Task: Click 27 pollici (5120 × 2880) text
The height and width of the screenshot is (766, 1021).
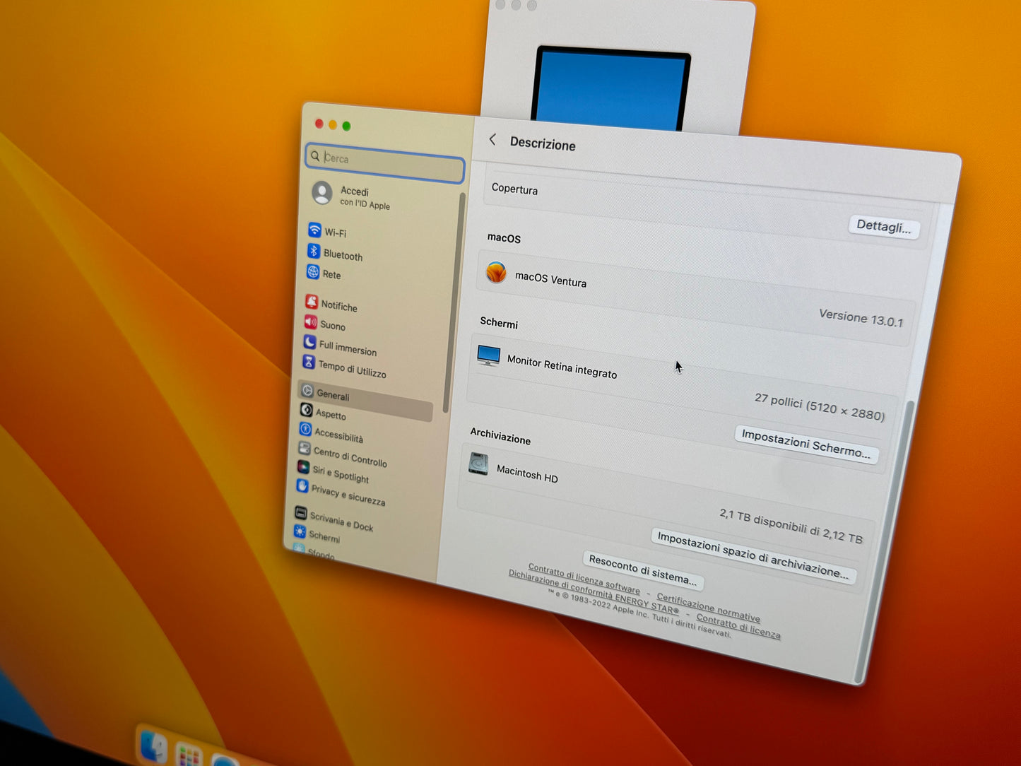Action: coord(820,407)
